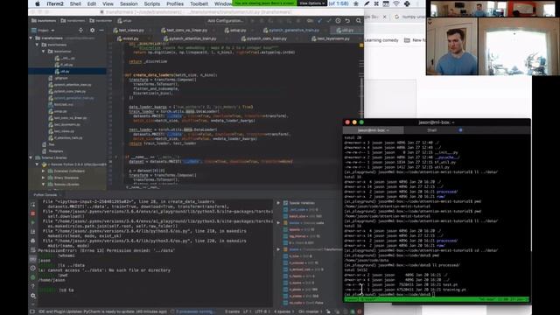
Task: Click the collapse-all icon in Project panel
Action: click(80, 31)
